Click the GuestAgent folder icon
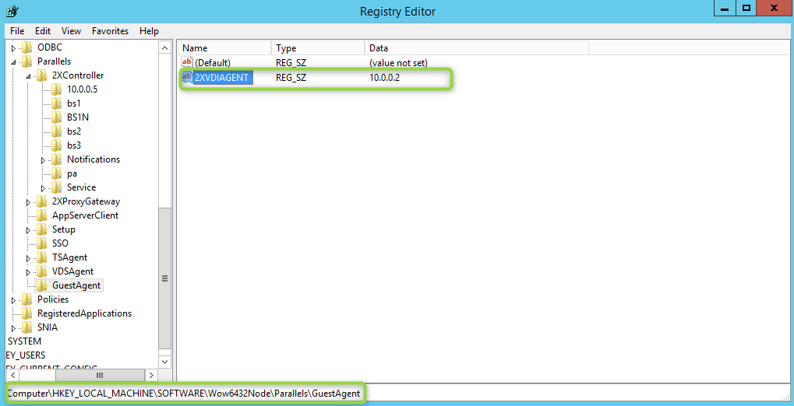 tap(42, 285)
